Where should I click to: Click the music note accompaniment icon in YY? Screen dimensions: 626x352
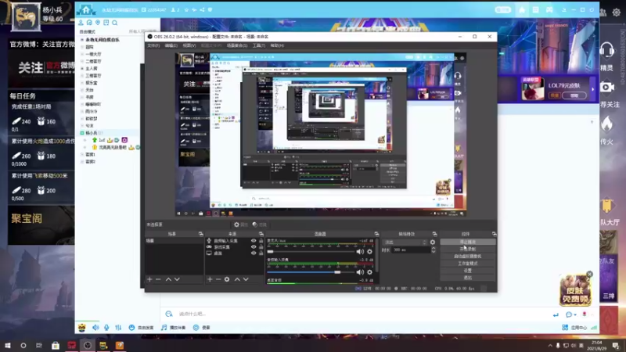tap(164, 327)
